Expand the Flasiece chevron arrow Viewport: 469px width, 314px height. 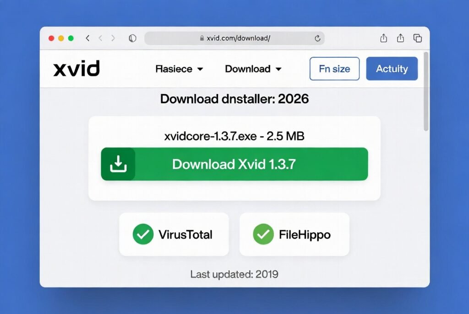tap(200, 69)
